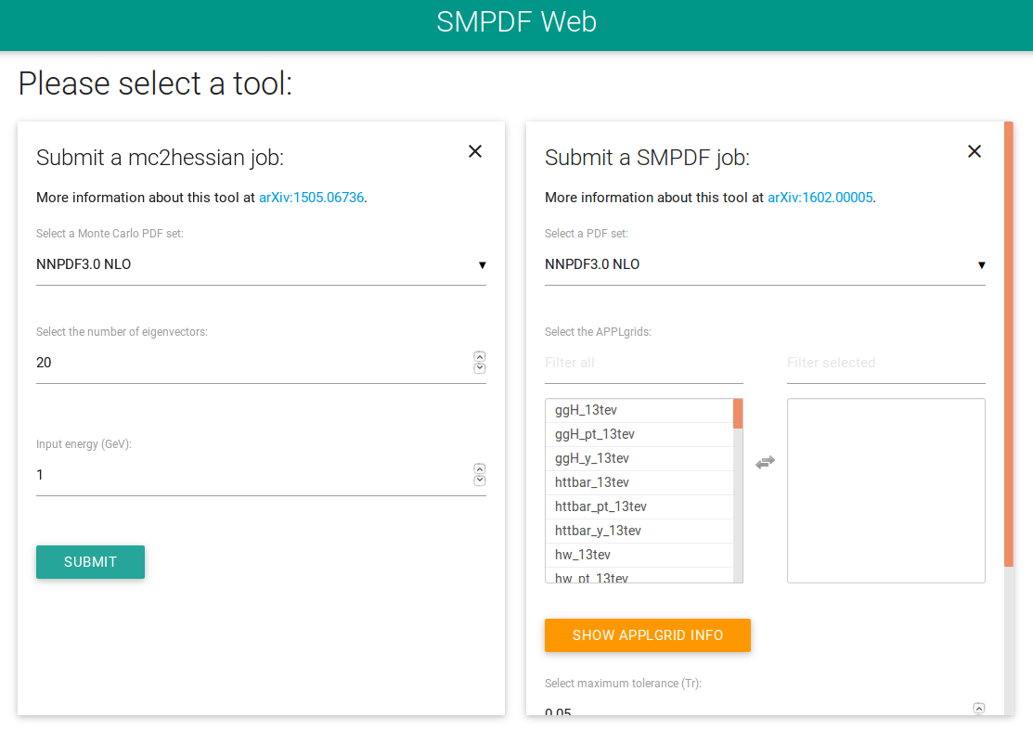Choose httbar_pt_13tev in the APPLgrid list

pyautogui.click(x=600, y=506)
